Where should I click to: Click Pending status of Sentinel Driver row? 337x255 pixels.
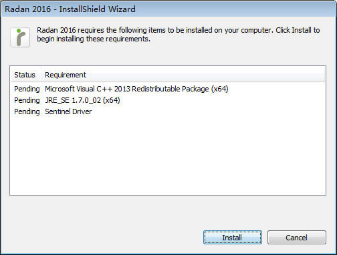(27, 111)
